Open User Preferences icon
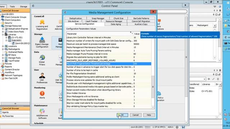 pos(42,76)
